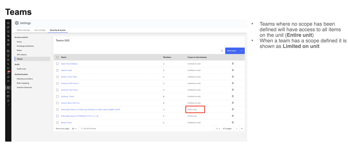Click the Home icon in left sidebar
The image size is (348, 154).
tap(8, 23)
